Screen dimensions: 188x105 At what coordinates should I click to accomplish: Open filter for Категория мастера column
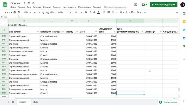point(63,32)
